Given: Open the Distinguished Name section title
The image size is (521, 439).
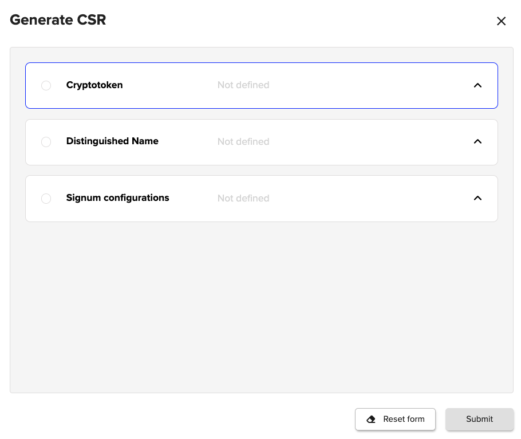Looking at the screenshot, I should (x=112, y=141).
